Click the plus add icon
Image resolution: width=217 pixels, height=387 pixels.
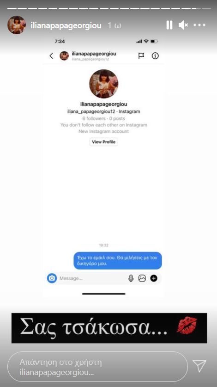(x=154, y=278)
